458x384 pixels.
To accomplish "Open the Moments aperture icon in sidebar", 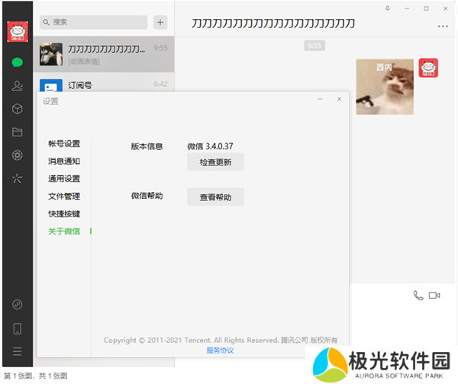I will tap(17, 155).
